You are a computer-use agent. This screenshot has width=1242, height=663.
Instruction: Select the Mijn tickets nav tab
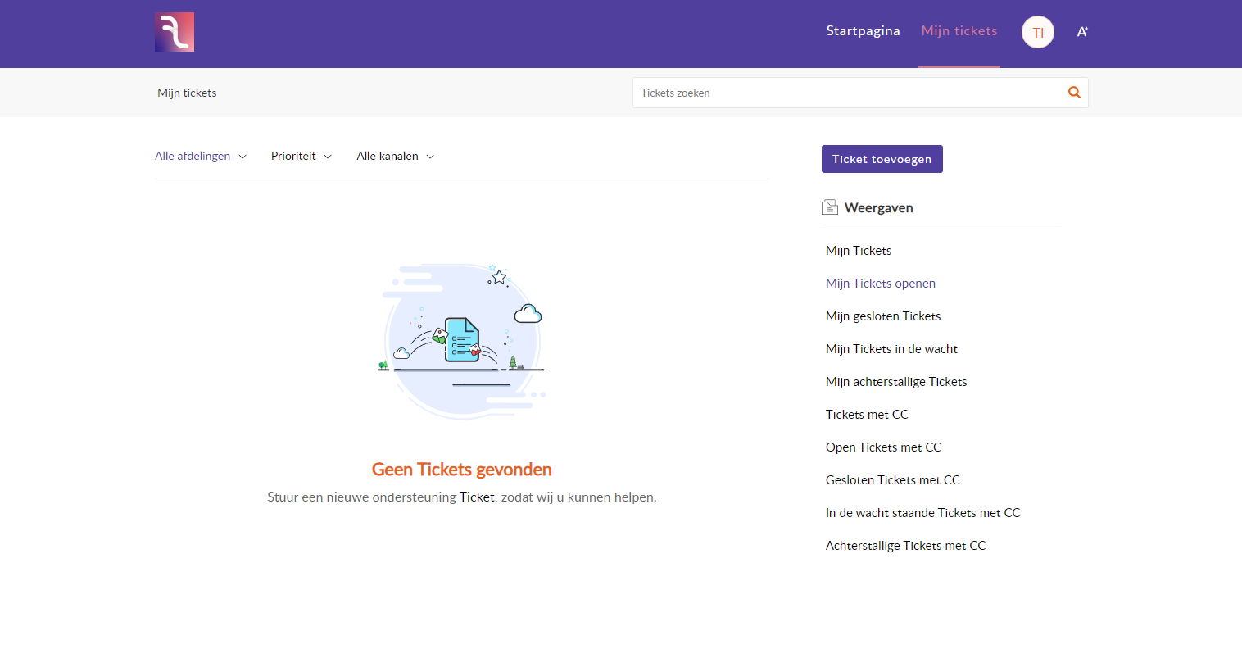click(x=959, y=31)
